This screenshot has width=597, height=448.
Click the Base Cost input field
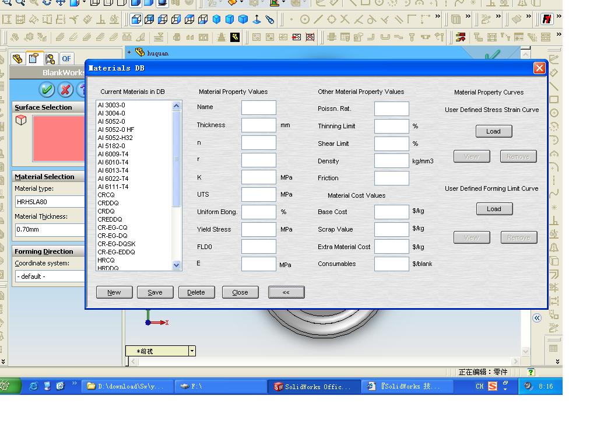click(x=391, y=212)
